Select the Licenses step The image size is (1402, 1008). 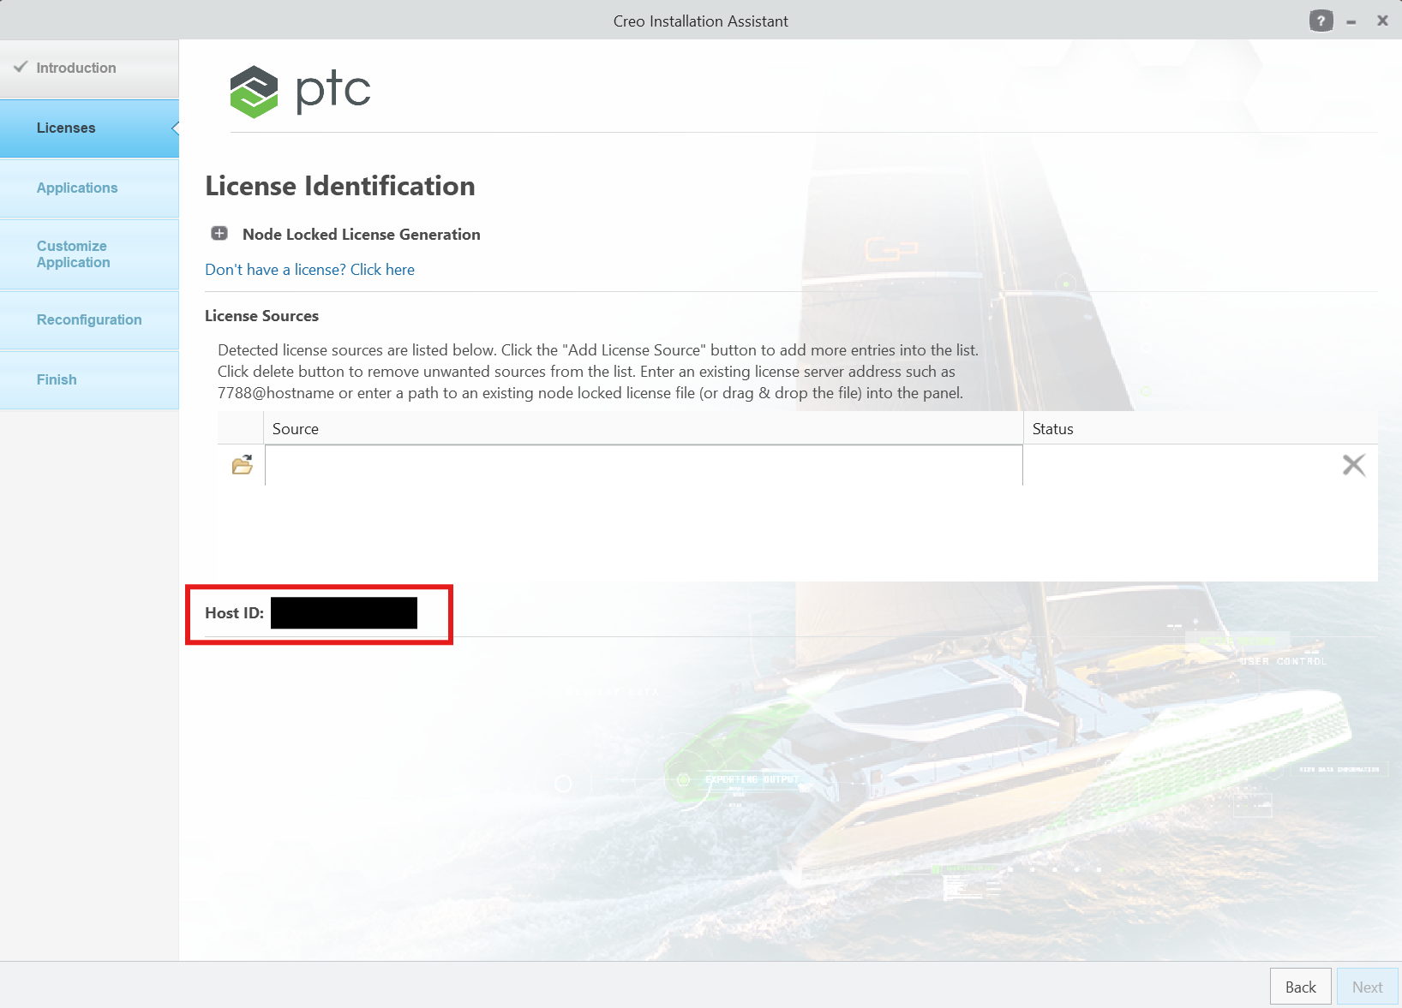pyautogui.click(x=89, y=128)
